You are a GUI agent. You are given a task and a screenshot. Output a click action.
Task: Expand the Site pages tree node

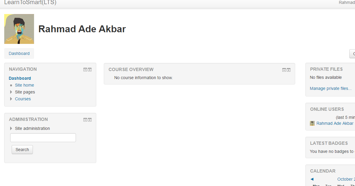point(11,92)
